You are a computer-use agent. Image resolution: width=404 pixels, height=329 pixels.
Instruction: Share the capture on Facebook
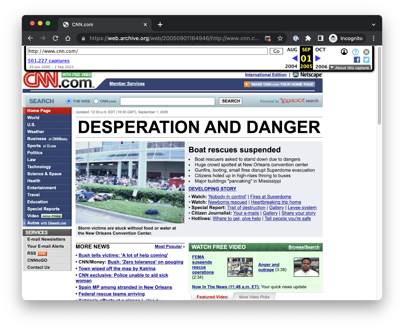pyautogui.click(x=357, y=60)
